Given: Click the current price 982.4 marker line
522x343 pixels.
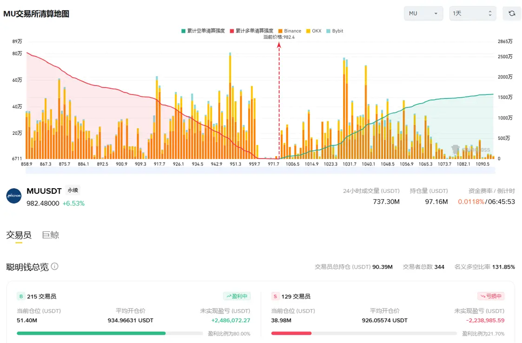Looking at the screenshot, I should pyautogui.click(x=279, y=100).
